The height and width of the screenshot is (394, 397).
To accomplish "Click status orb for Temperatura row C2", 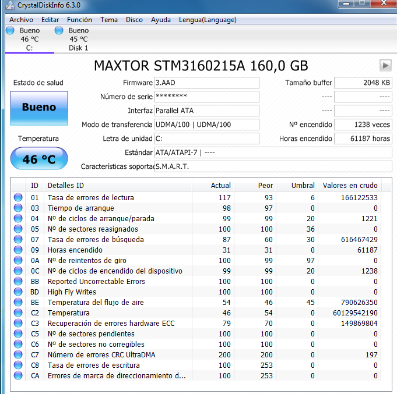I will click(19, 313).
